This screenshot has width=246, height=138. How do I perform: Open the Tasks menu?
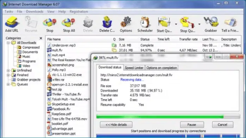point(8,12)
